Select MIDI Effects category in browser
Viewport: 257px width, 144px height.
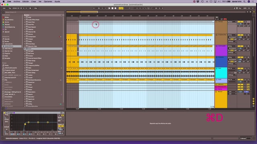coord(8,49)
